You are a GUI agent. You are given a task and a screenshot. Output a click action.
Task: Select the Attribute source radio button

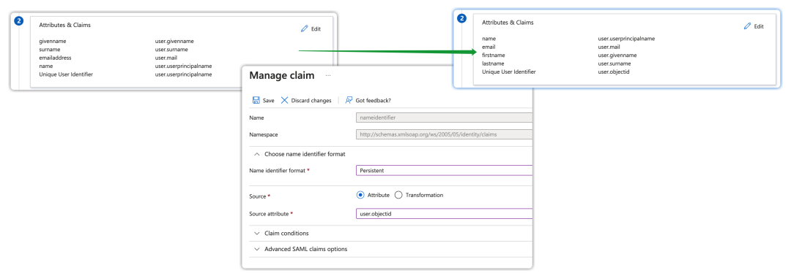coord(360,195)
